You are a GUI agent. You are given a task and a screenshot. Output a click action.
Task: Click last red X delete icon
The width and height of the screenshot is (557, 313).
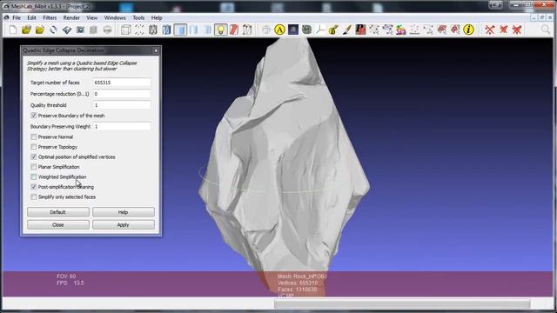(517, 30)
